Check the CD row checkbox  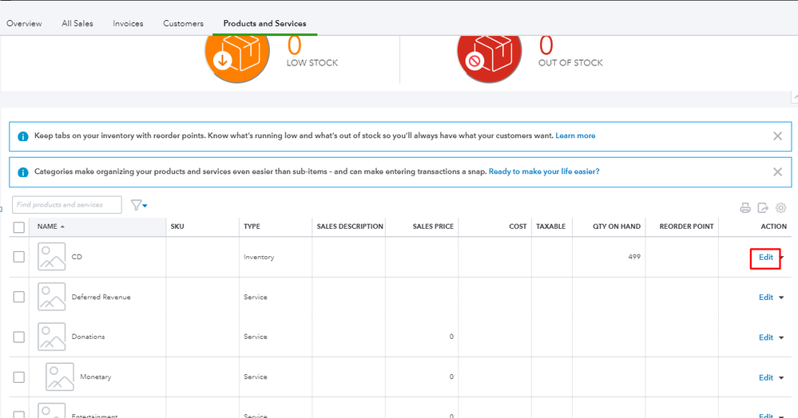[x=19, y=257]
